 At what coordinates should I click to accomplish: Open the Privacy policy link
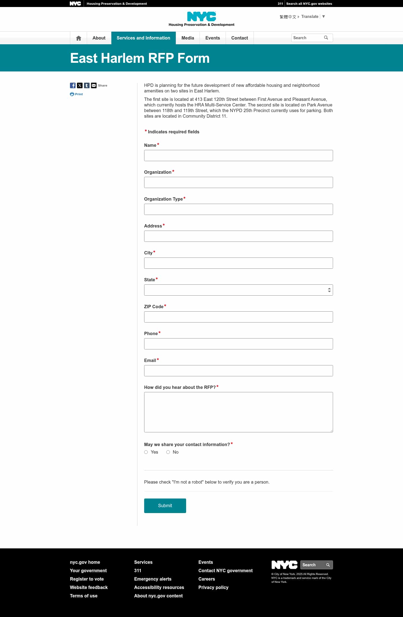pos(213,587)
